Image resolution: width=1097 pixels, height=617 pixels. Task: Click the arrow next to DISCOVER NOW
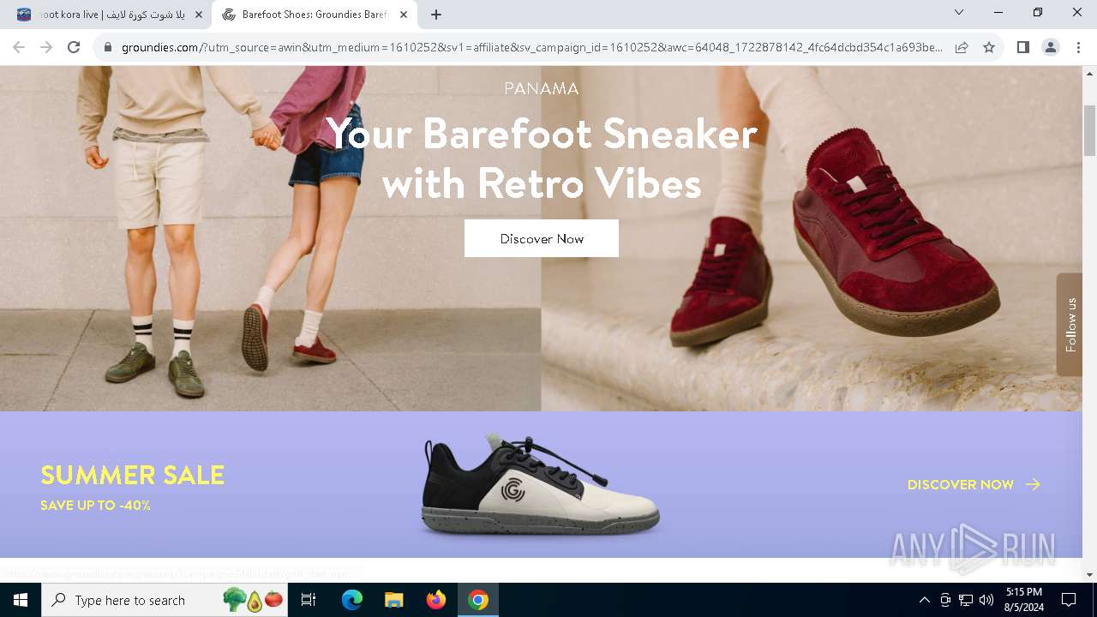[1033, 485]
